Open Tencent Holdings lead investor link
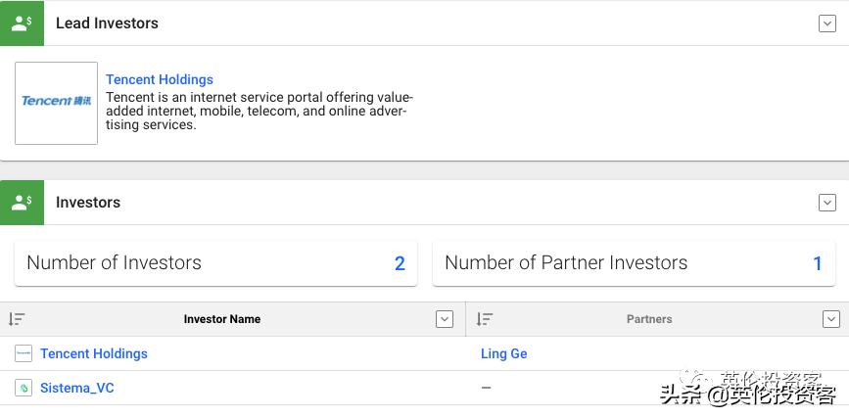Image resolution: width=849 pixels, height=418 pixels. click(x=160, y=79)
